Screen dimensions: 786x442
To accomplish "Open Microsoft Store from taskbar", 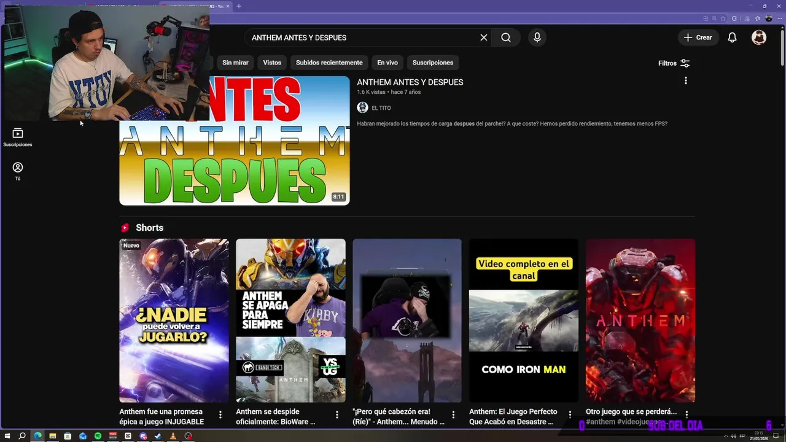I will pos(68,436).
